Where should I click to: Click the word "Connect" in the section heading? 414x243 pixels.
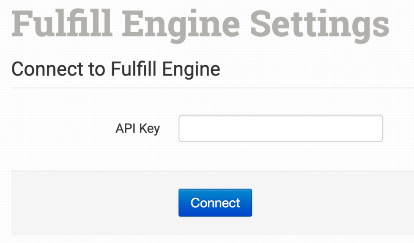(x=47, y=69)
